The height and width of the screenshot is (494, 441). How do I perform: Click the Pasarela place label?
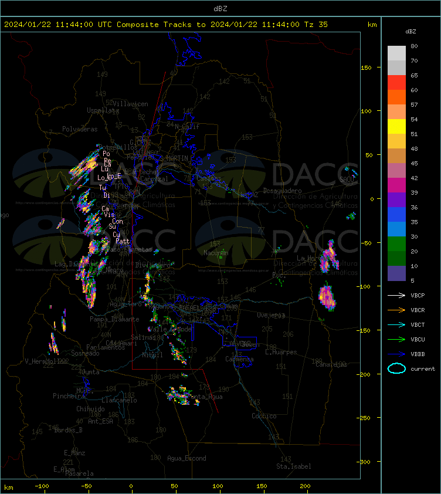[x=79, y=473]
